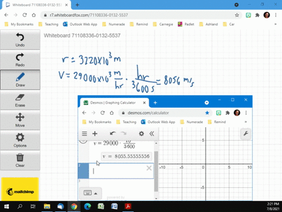Open Remind bookmark folder in Whiteboard window
The height and width of the screenshot is (212, 282).
pyautogui.click(x=139, y=24)
